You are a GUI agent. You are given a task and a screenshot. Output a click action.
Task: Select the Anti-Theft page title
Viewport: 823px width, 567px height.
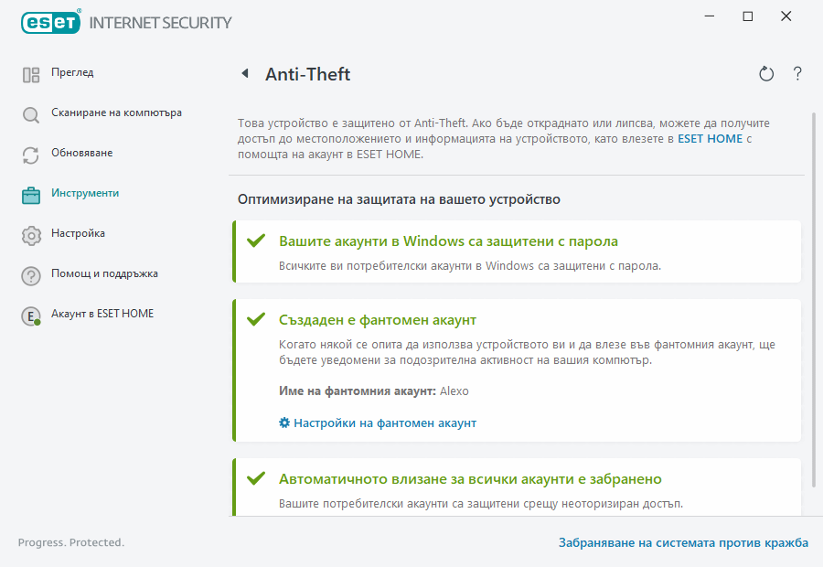click(306, 74)
